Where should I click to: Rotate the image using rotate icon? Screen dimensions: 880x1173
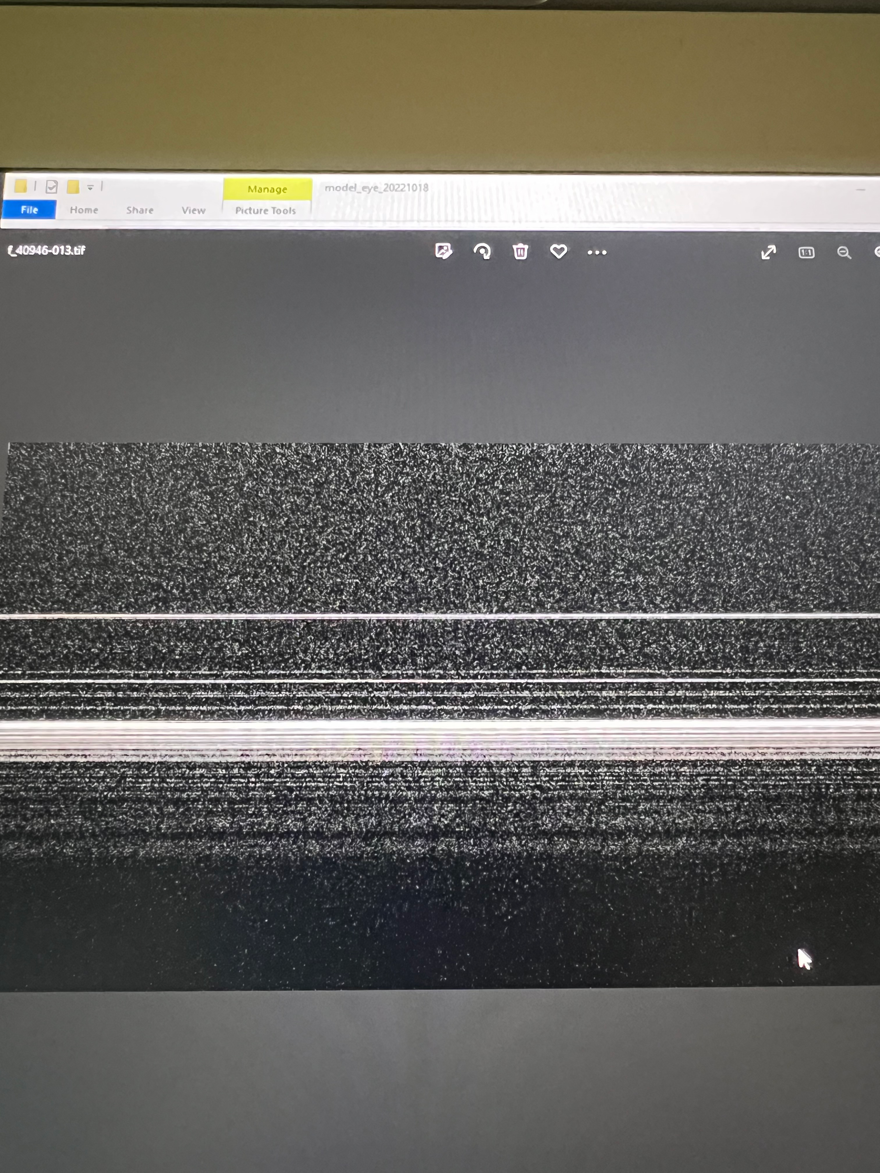tap(482, 251)
